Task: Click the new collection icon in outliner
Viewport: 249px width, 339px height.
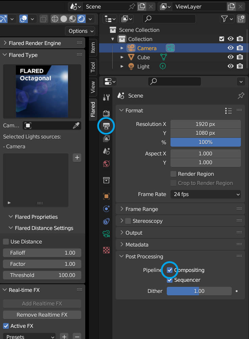Action: coord(241,19)
